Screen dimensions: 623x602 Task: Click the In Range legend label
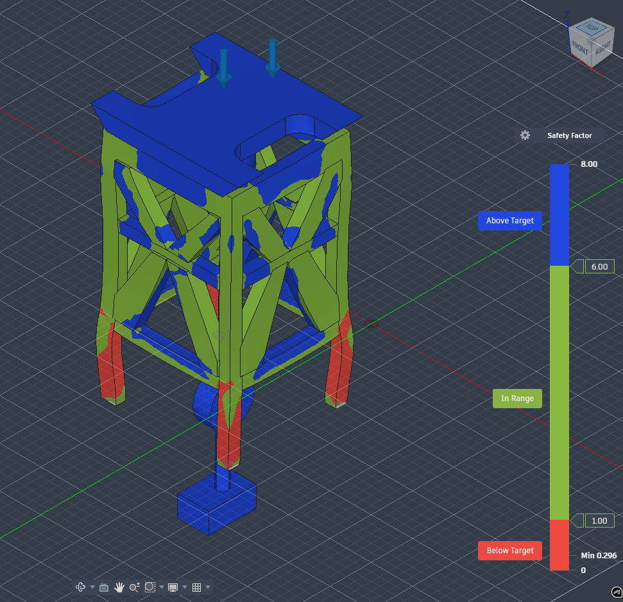coord(517,398)
